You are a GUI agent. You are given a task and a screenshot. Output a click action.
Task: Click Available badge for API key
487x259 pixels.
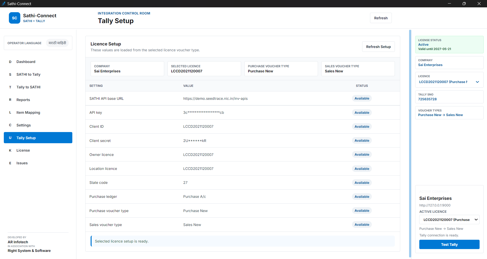pyautogui.click(x=362, y=112)
